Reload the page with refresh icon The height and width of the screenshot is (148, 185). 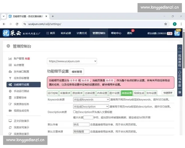(x=17, y=24)
